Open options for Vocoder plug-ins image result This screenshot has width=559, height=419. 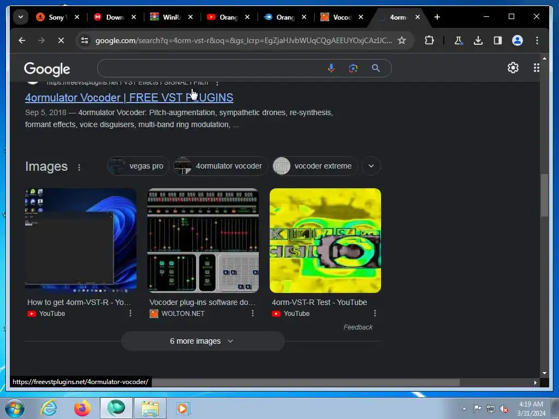pyautogui.click(x=253, y=313)
